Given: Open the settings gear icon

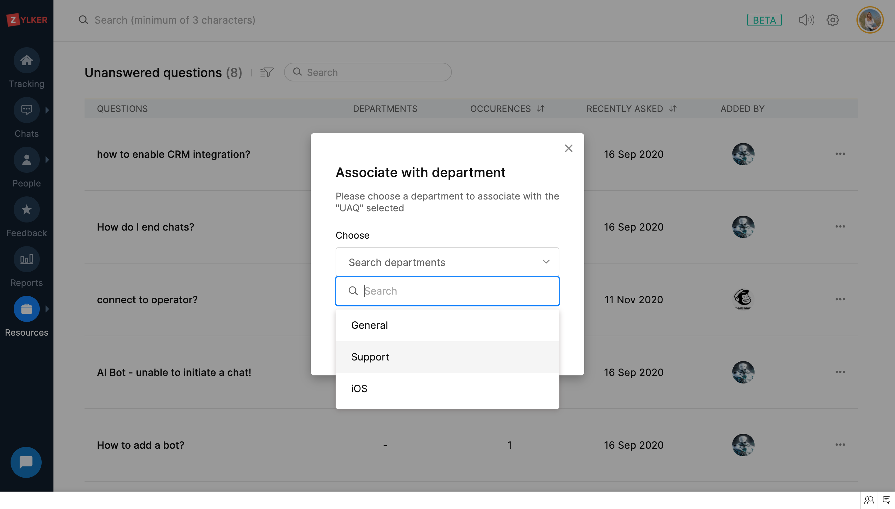Looking at the screenshot, I should click(x=833, y=20).
